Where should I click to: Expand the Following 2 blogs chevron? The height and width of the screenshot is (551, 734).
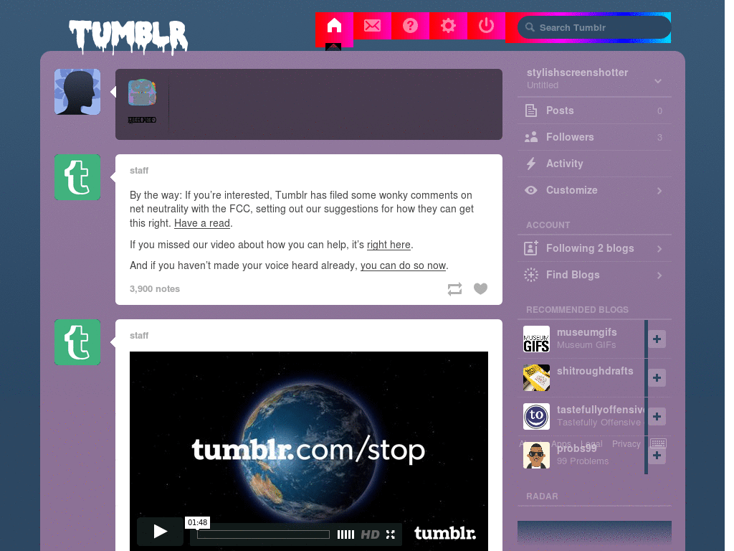(x=659, y=249)
